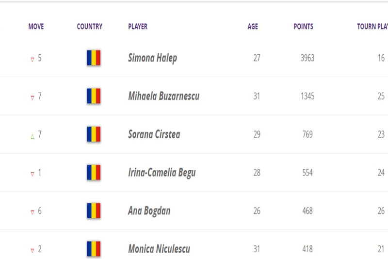The width and height of the screenshot is (388, 259).
Task: Open Monica Niculescu's player link
Action: point(159,249)
